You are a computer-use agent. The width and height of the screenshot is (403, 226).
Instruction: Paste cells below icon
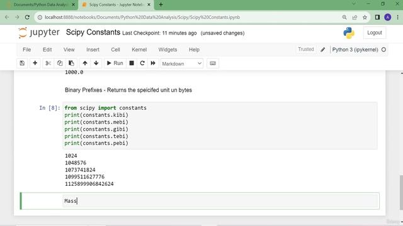(x=71, y=63)
